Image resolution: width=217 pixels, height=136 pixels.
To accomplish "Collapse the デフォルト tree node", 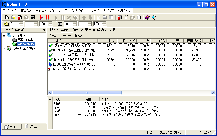I will tap(4, 35).
